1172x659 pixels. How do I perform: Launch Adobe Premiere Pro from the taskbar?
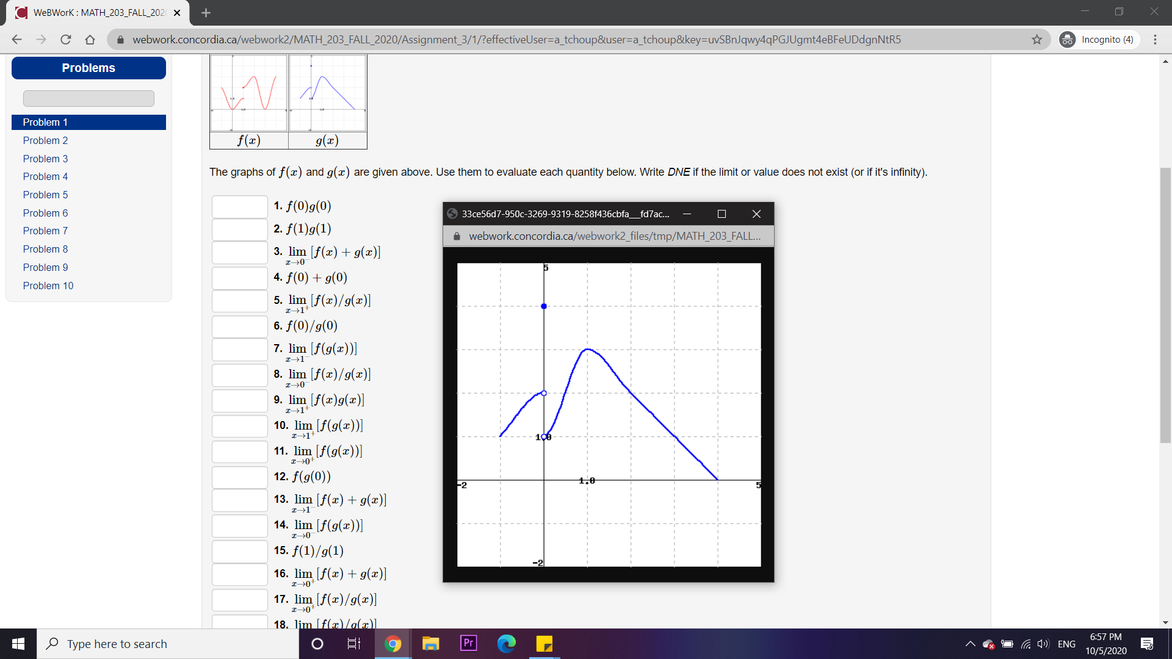pos(468,643)
